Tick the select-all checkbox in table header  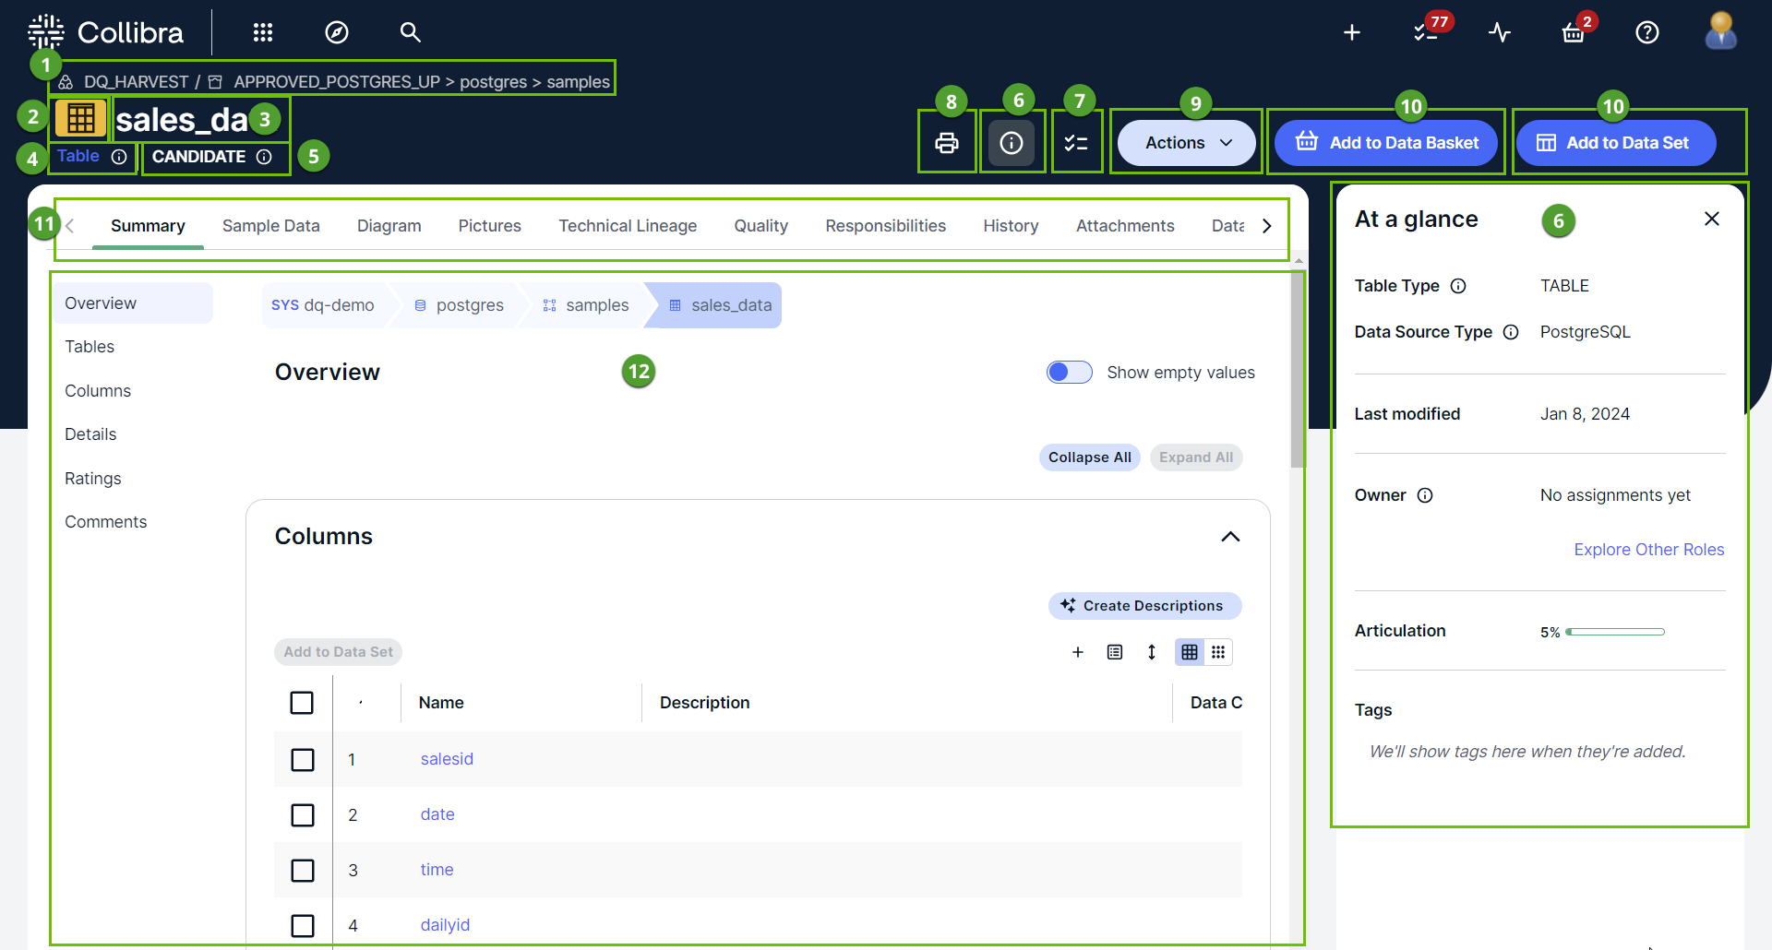[x=302, y=703]
